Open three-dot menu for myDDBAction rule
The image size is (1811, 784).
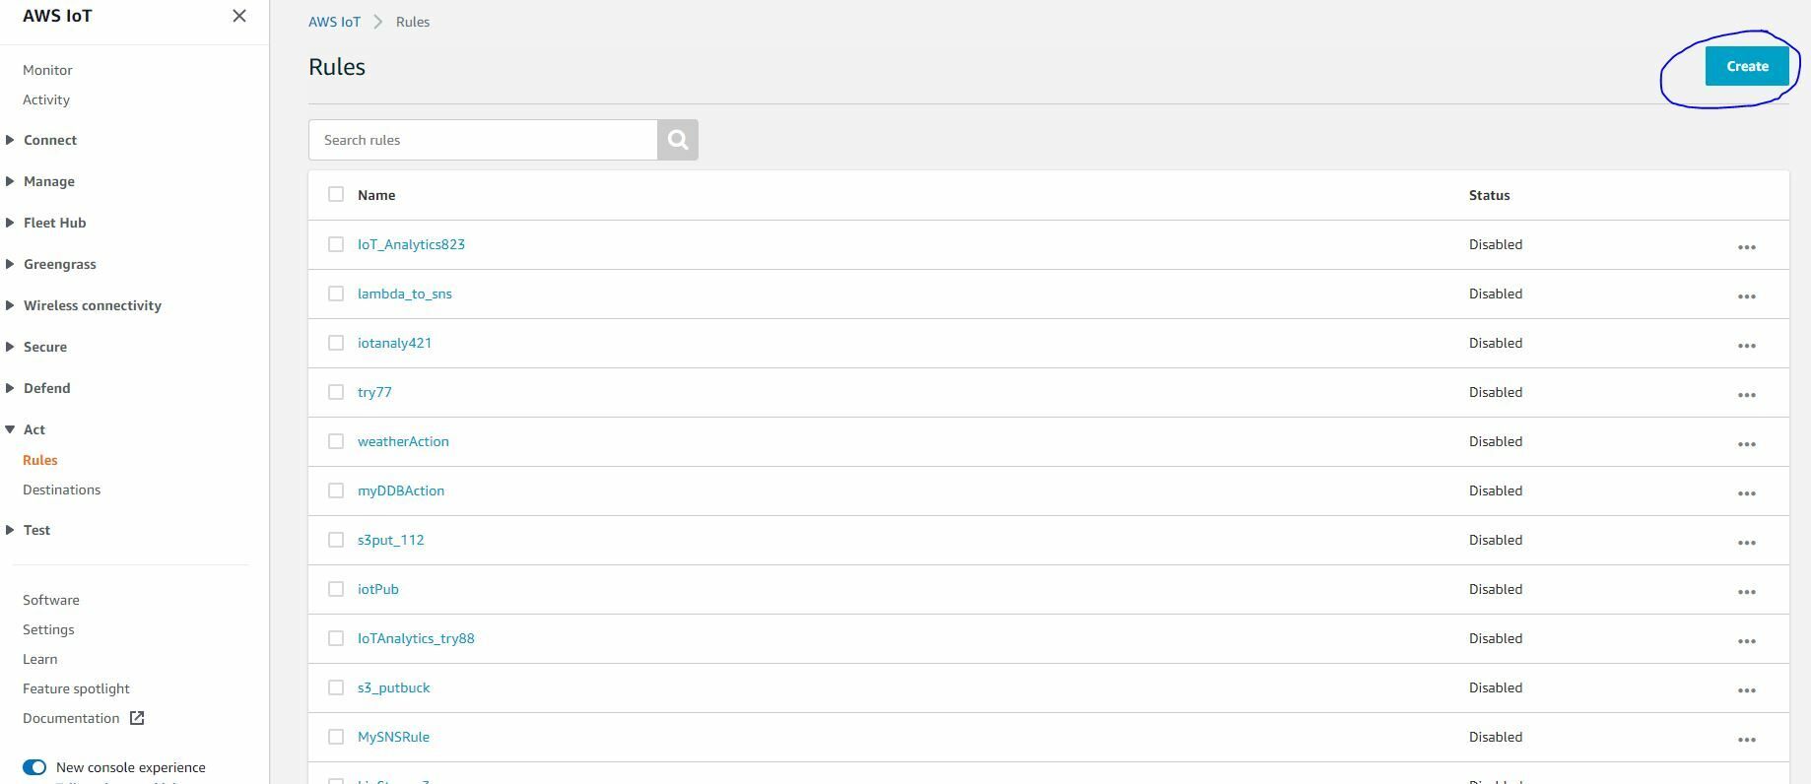click(x=1746, y=492)
